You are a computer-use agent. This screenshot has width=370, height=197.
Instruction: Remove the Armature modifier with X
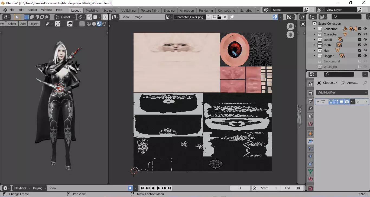358,102
